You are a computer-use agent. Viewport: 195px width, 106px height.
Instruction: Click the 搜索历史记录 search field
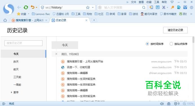point(23,43)
